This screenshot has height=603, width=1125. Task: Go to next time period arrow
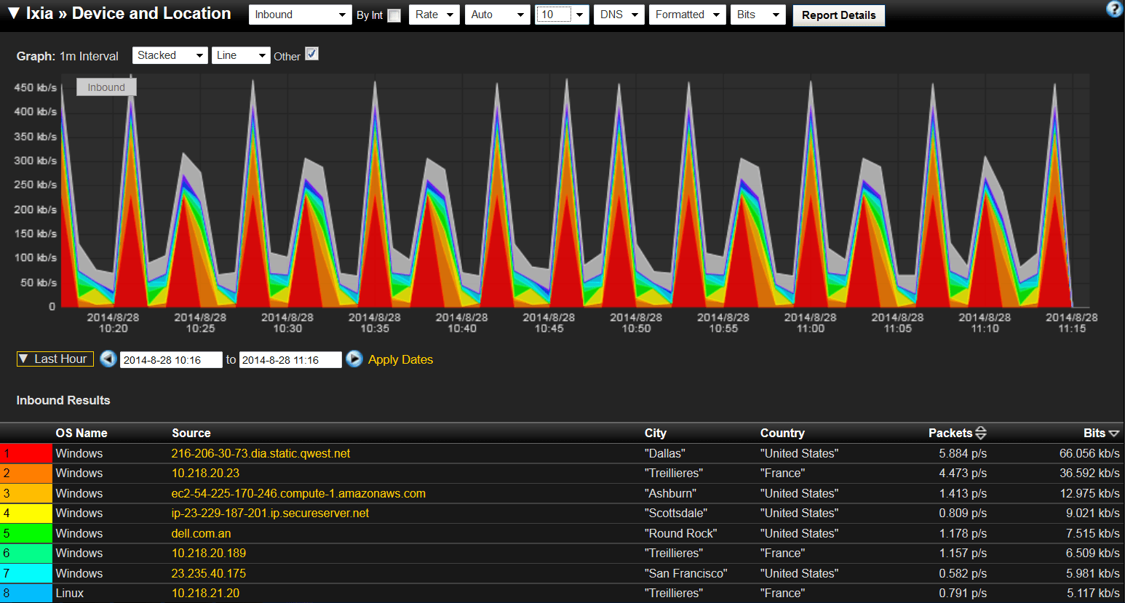354,359
